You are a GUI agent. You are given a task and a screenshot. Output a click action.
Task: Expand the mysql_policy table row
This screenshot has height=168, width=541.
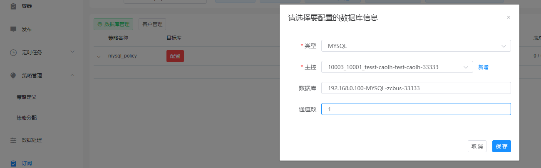click(x=99, y=56)
